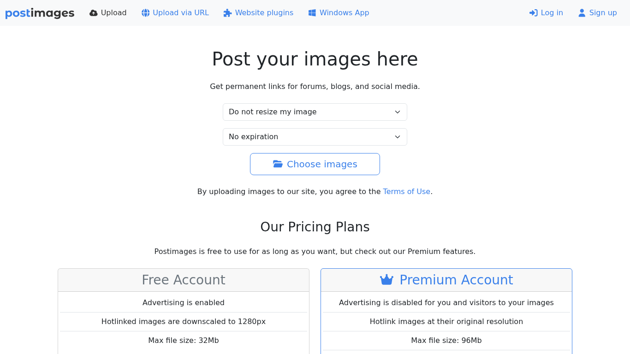Image resolution: width=630 pixels, height=354 pixels.
Task: Click the Sign up person icon
Action: pyautogui.click(x=582, y=13)
